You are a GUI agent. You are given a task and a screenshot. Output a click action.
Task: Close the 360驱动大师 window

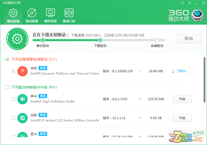pos(203,3)
